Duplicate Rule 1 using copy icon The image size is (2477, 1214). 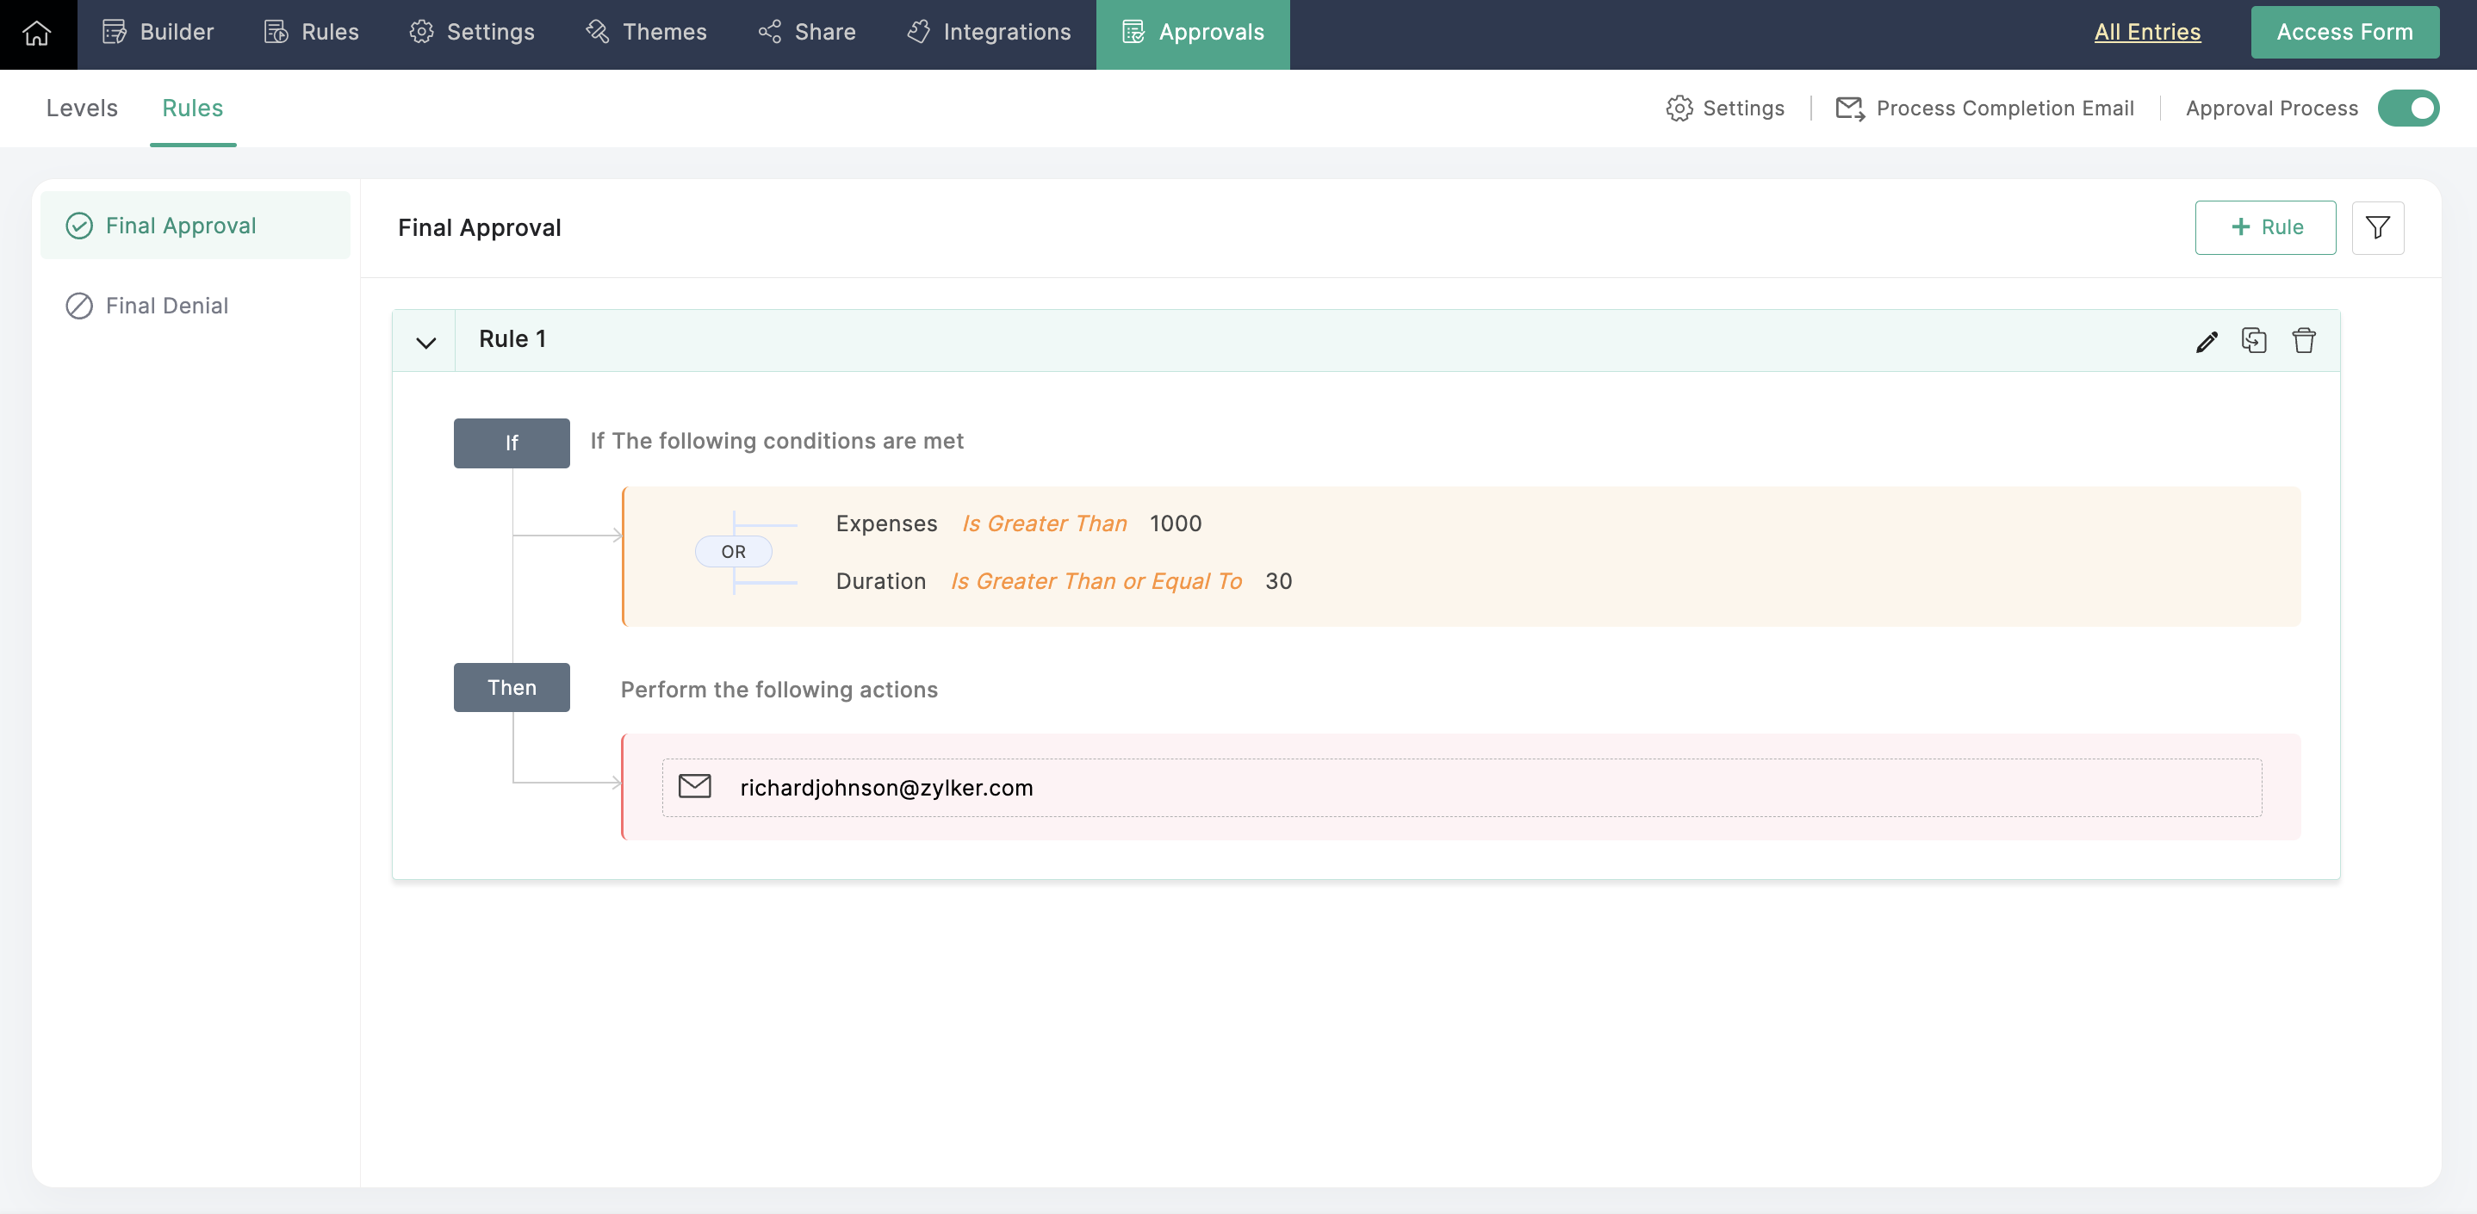point(2253,340)
